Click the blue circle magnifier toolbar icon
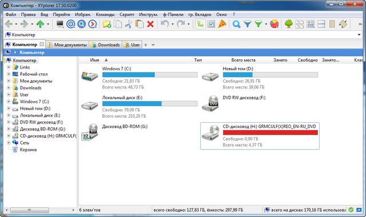This screenshot has height=217, width=366. click(81, 24)
